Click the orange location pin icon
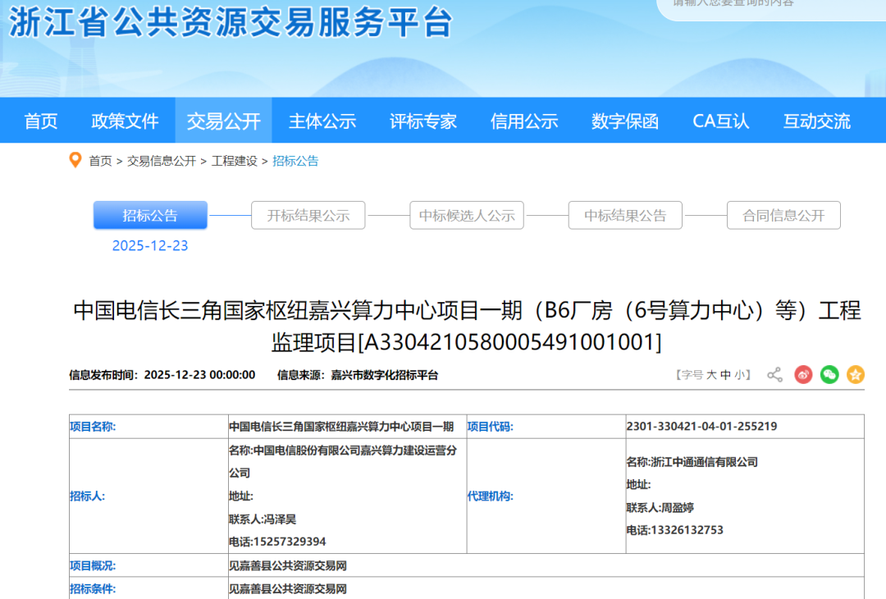 tap(75, 161)
